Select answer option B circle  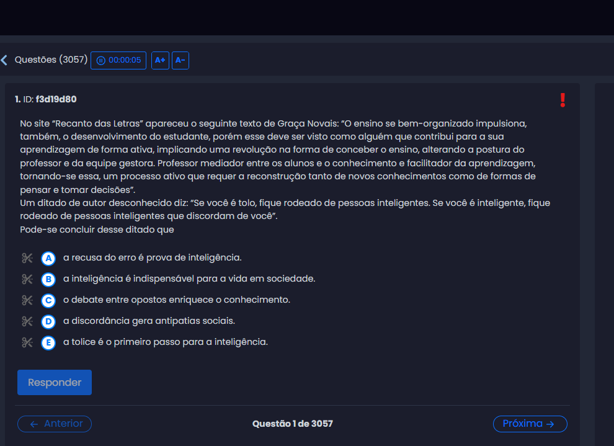point(48,280)
